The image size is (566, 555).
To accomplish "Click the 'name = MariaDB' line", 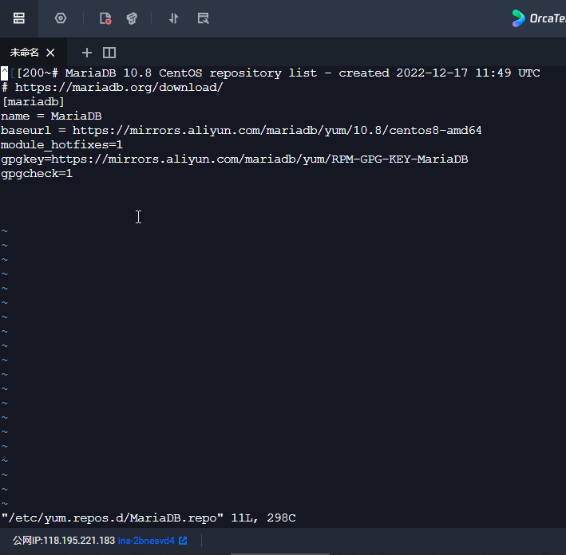I will click(x=51, y=116).
